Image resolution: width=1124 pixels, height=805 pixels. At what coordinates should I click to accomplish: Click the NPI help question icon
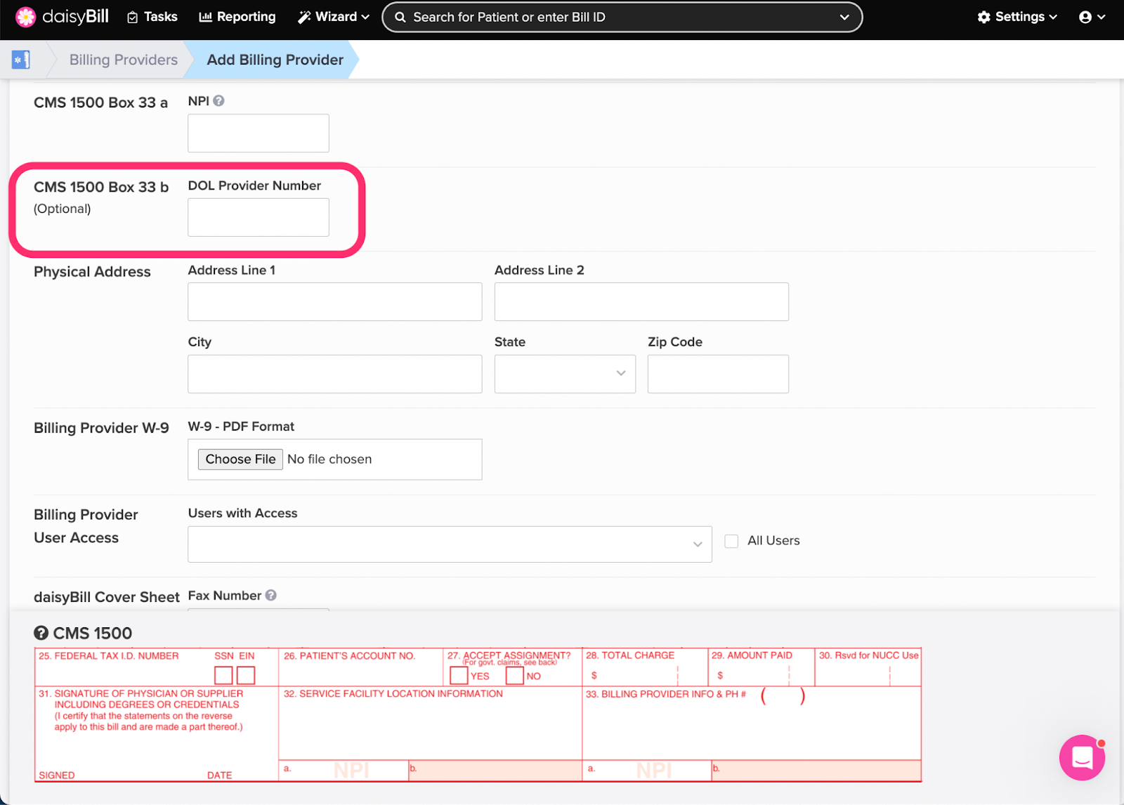(x=218, y=100)
